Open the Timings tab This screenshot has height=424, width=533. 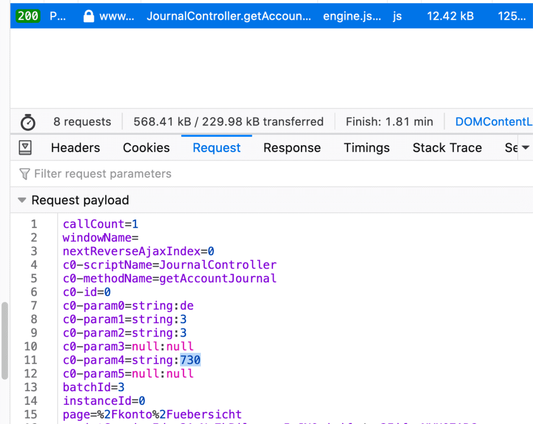click(367, 148)
